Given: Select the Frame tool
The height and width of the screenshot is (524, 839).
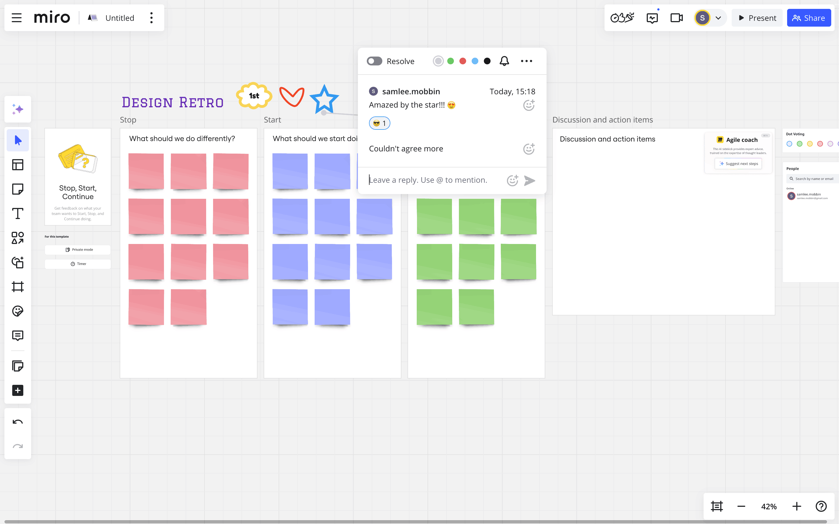Looking at the screenshot, I should tap(17, 287).
